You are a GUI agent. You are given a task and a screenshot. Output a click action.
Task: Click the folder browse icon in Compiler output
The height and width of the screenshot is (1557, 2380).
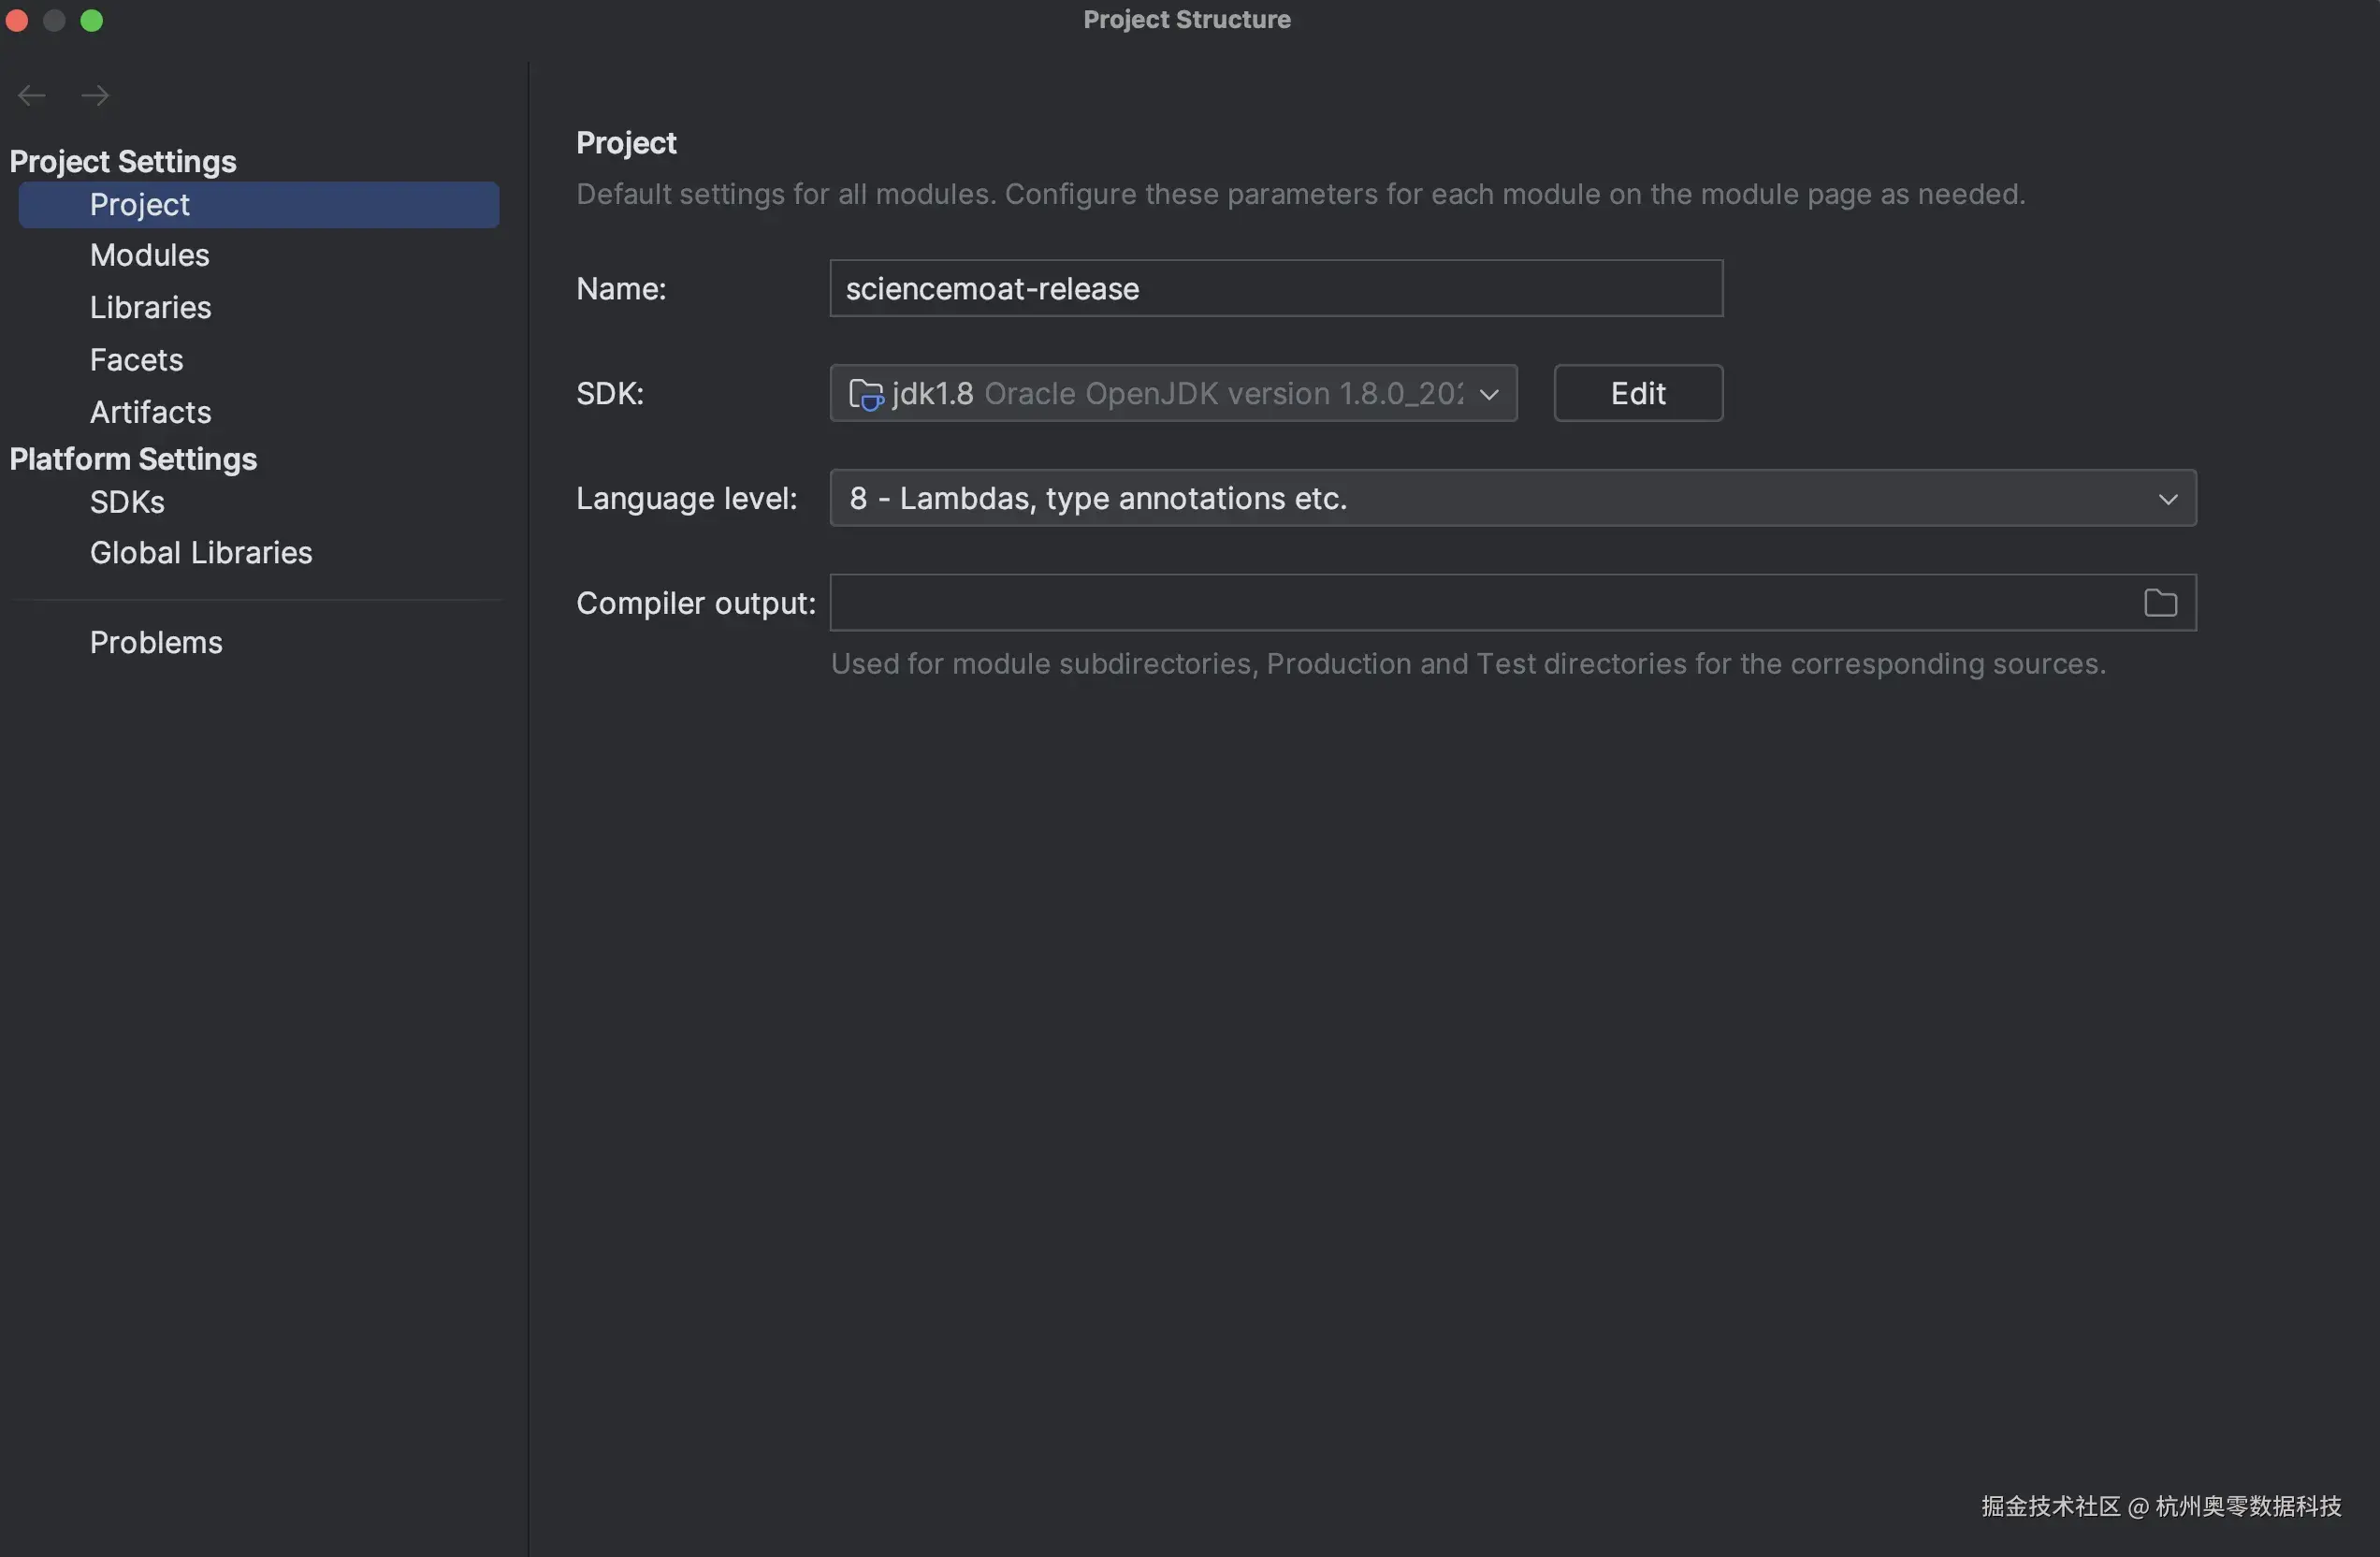point(2160,603)
